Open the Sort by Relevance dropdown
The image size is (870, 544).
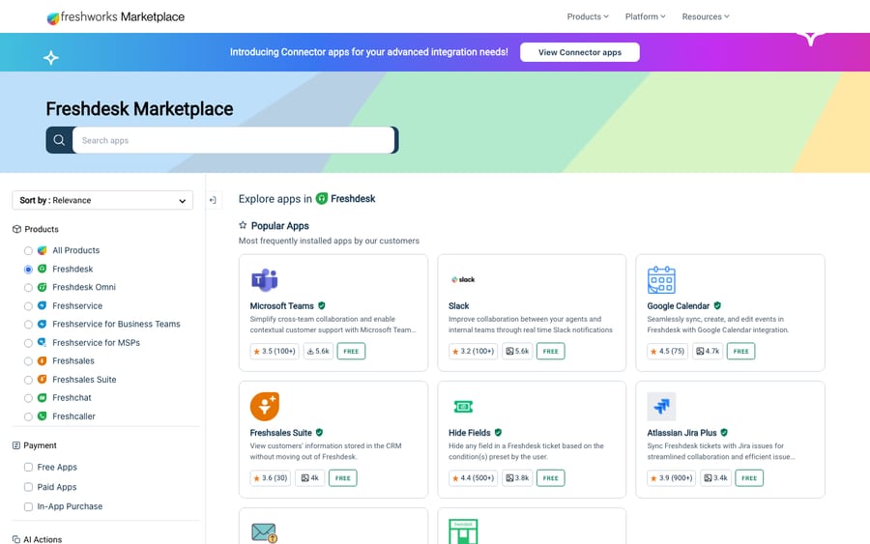click(102, 200)
